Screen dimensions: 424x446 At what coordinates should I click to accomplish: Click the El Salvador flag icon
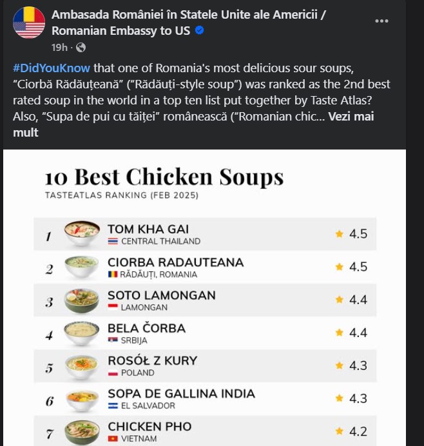pos(113,405)
